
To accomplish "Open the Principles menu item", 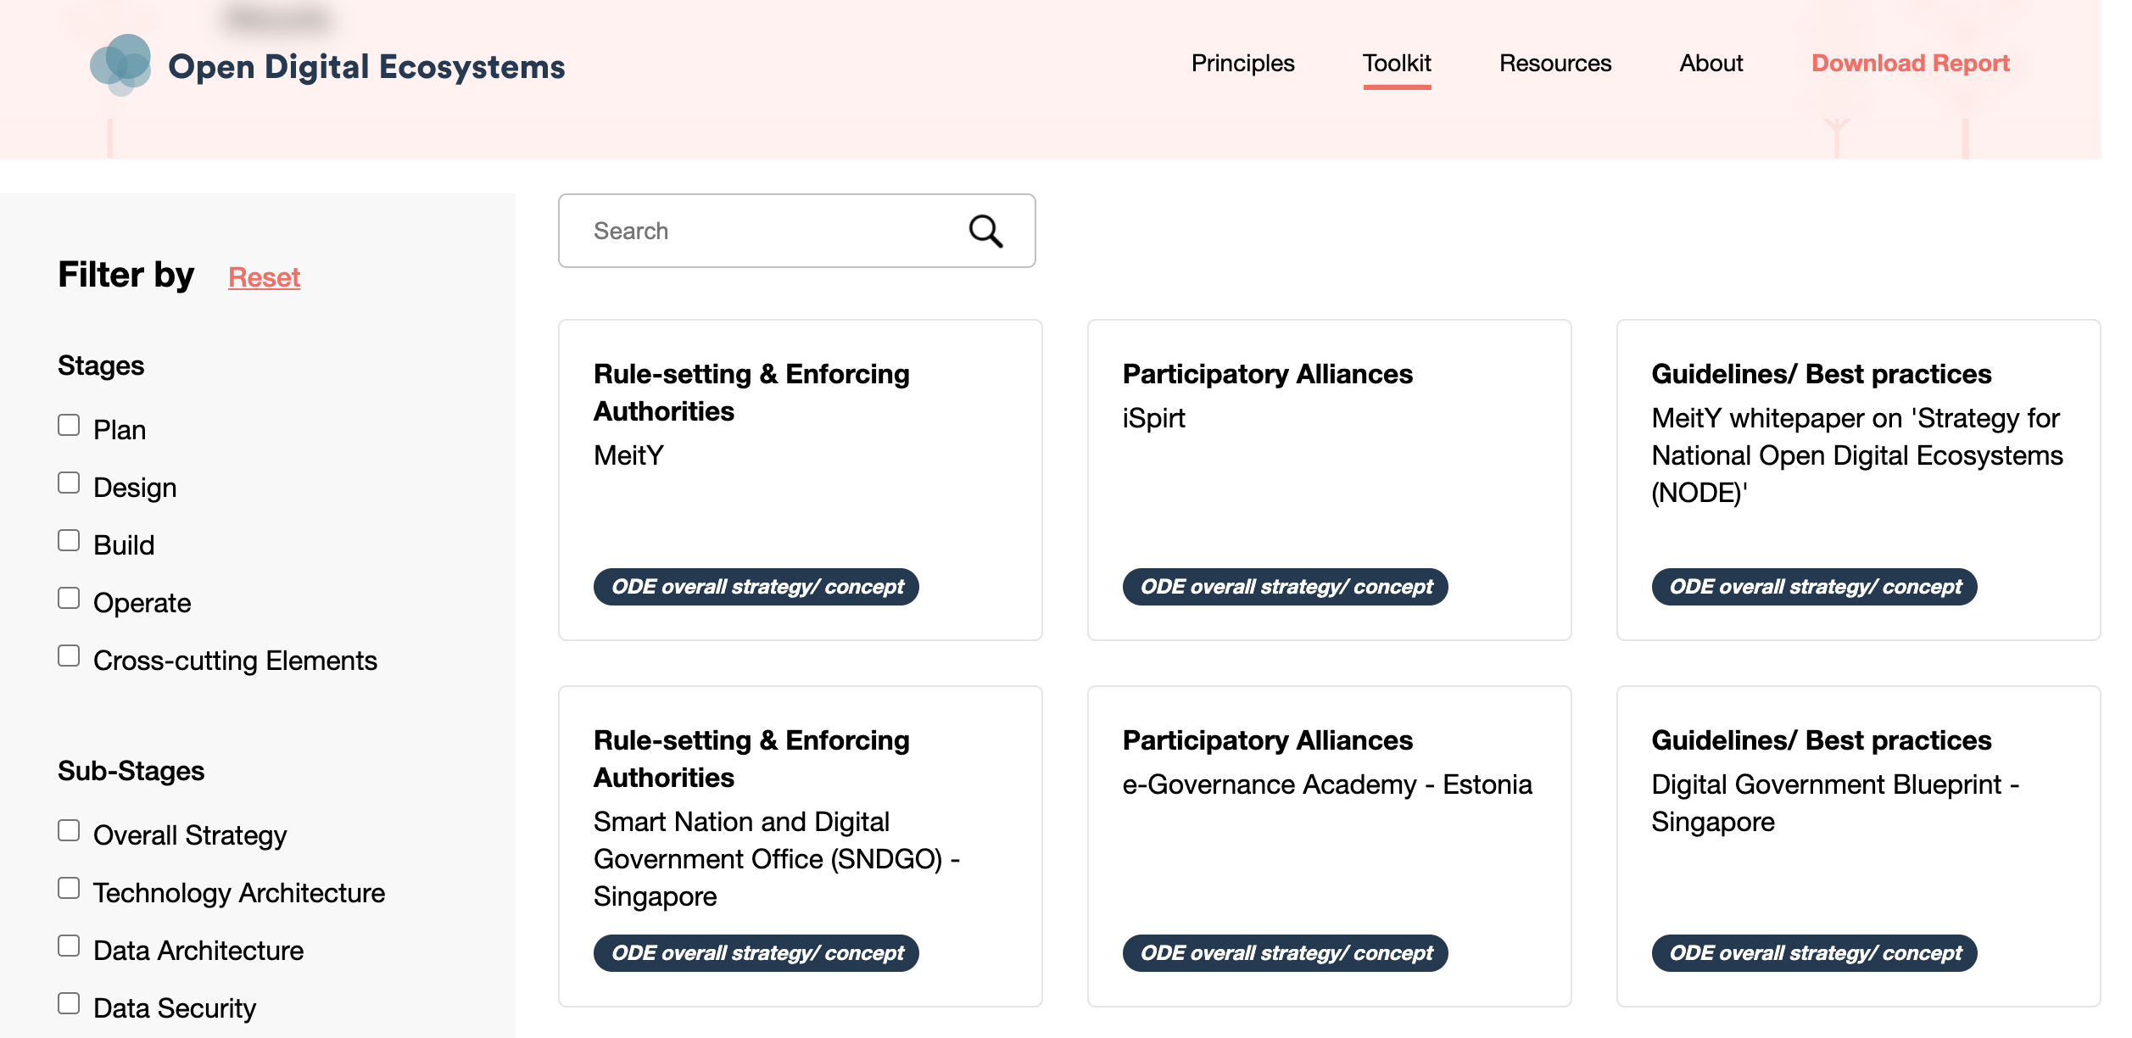I will tap(1242, 64).
